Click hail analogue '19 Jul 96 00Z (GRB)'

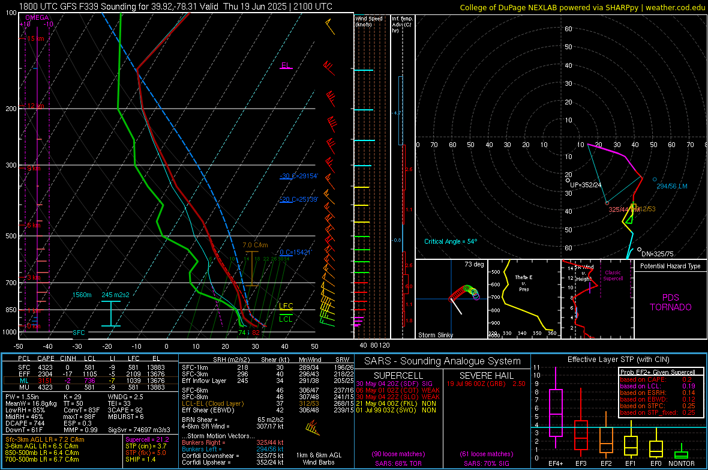click(476, 384)
